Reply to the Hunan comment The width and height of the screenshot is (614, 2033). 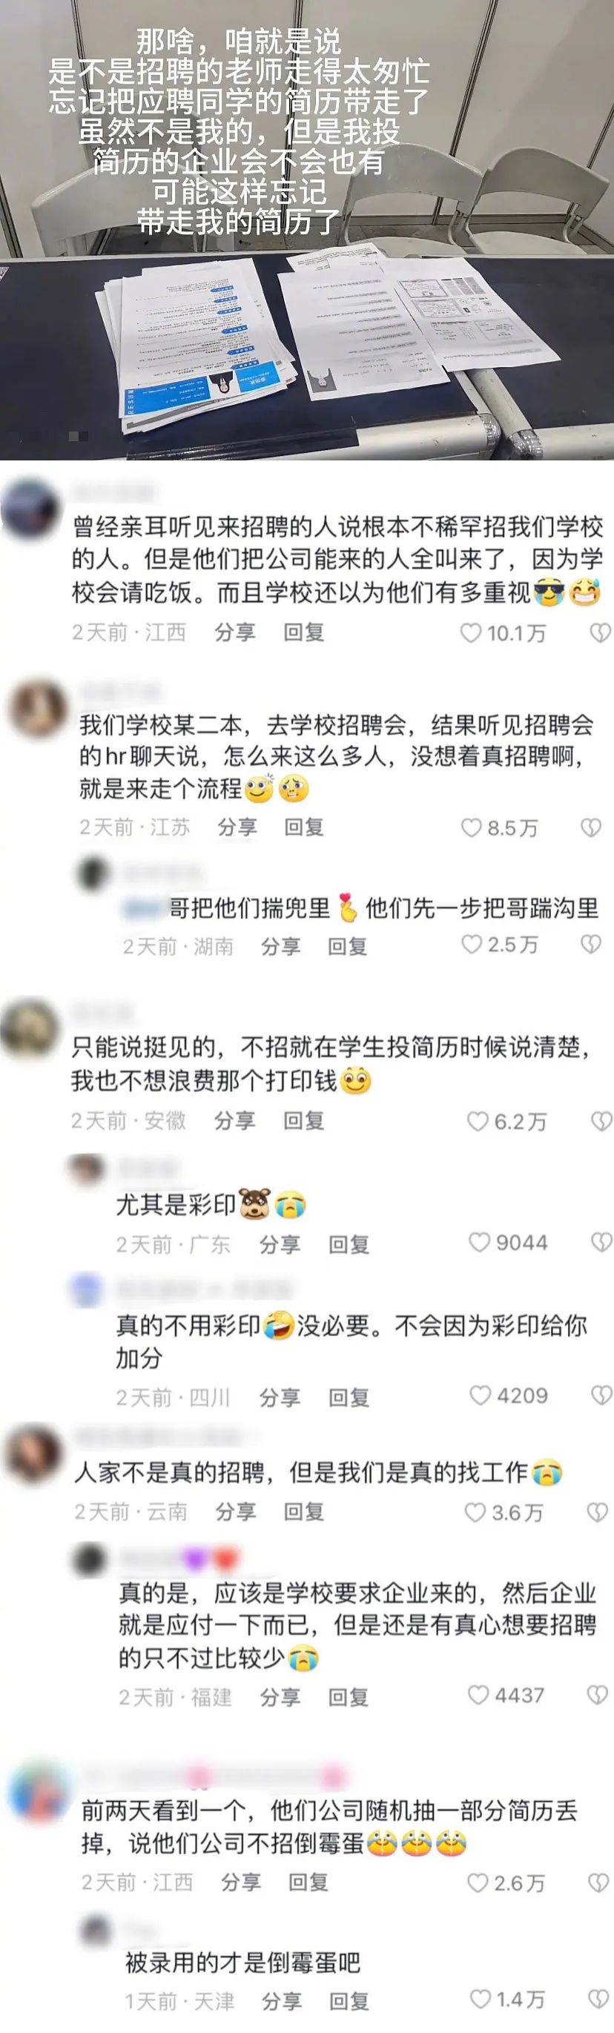click(x=348, y=945)
